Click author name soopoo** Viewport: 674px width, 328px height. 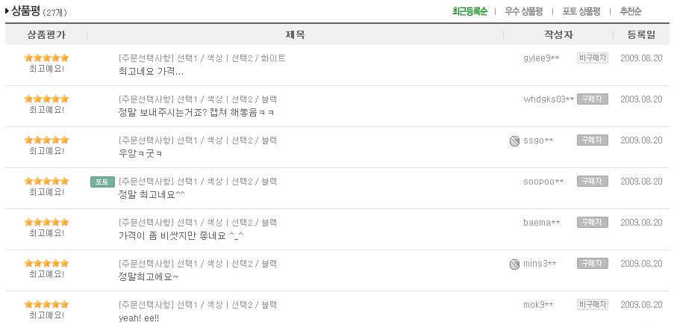[543, 182]
